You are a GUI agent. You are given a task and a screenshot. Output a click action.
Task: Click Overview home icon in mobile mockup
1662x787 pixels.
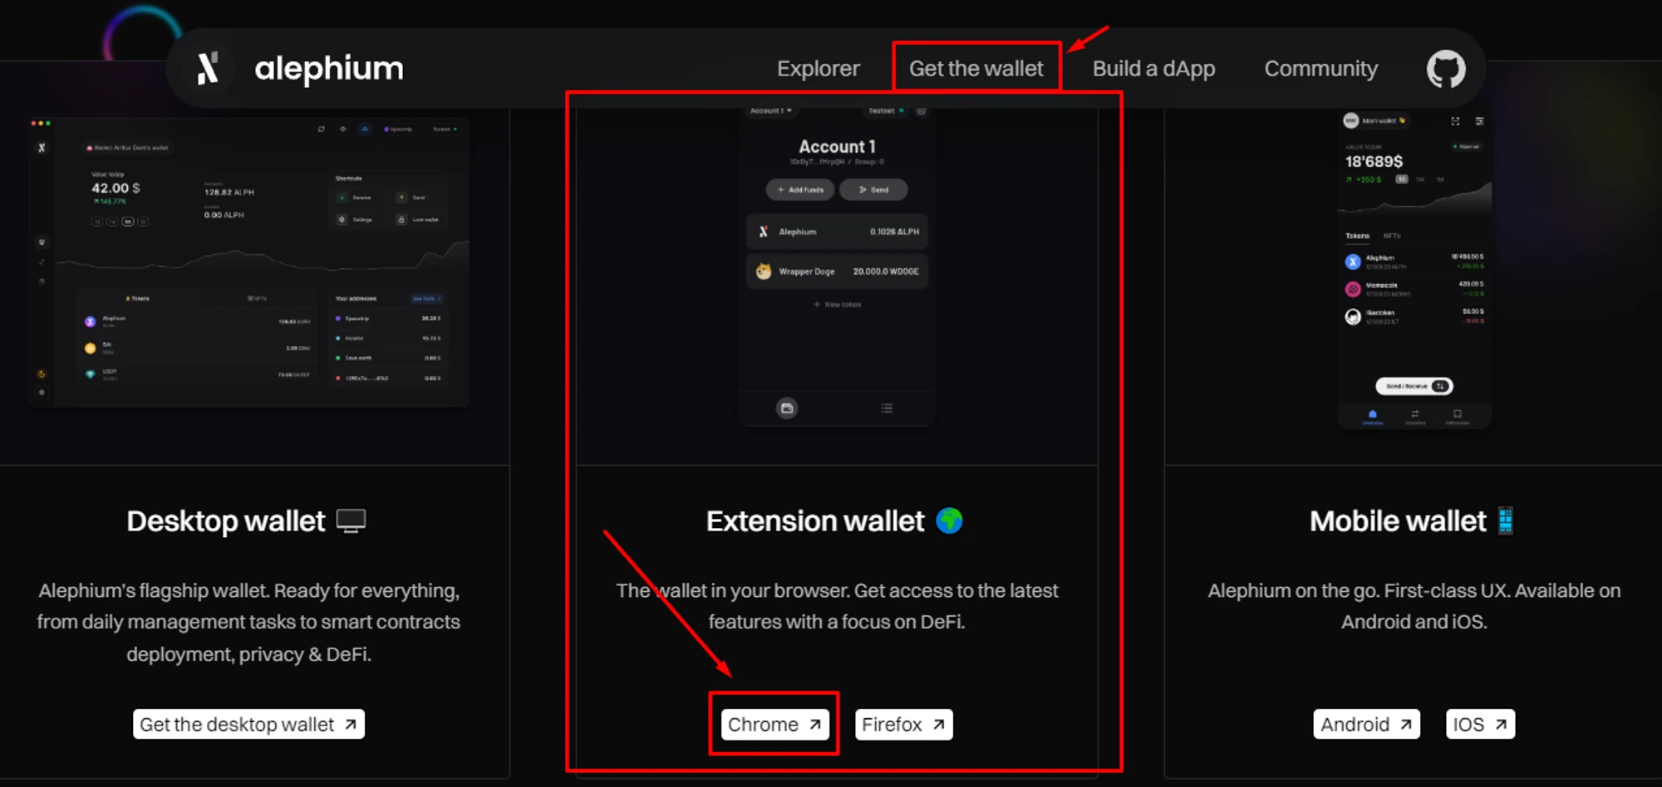[1372, 415]
